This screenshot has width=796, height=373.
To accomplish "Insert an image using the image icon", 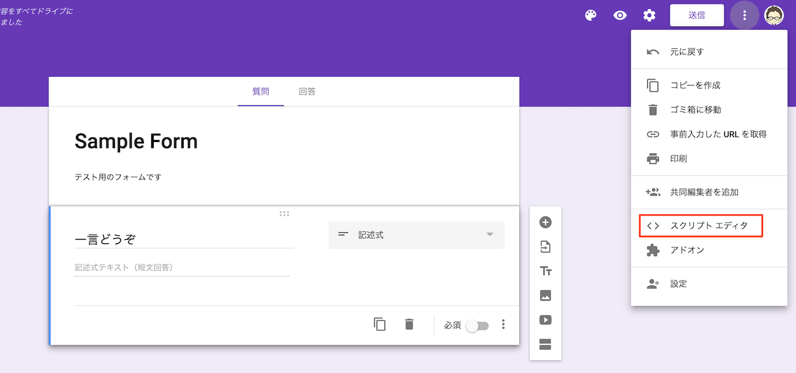I will (545, 295).
